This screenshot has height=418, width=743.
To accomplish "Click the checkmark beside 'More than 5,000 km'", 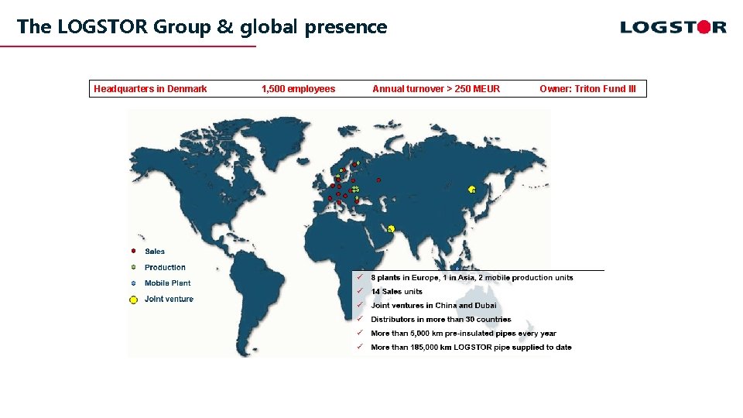I will point(360,333).
